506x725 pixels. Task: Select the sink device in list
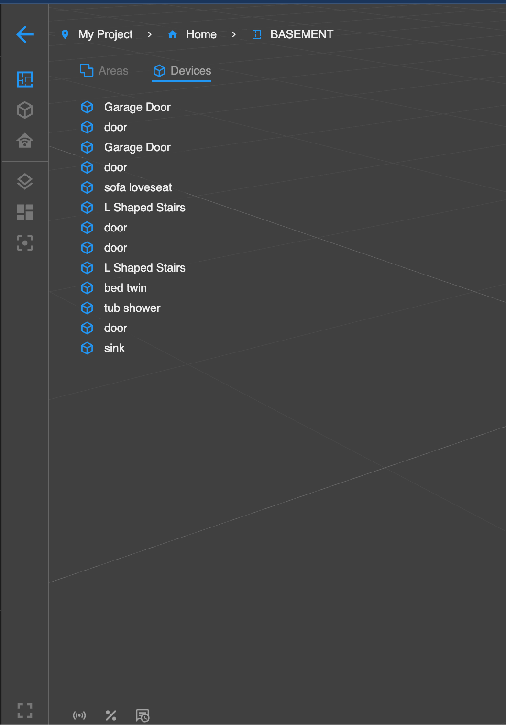[114, 348]
